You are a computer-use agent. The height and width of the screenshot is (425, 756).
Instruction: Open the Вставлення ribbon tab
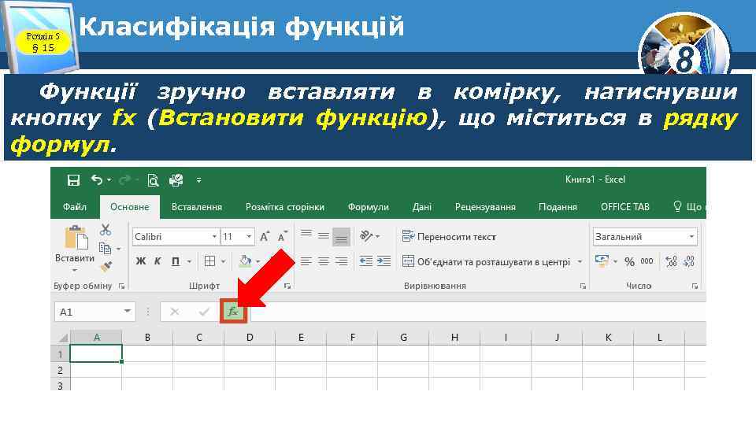point(197,207)
